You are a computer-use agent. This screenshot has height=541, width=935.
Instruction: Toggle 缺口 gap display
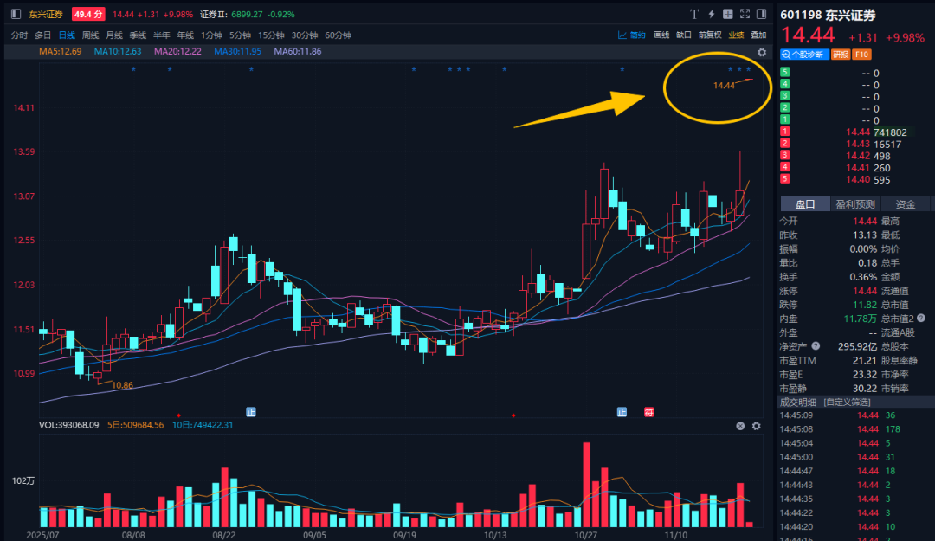click(x=684, y=35)
